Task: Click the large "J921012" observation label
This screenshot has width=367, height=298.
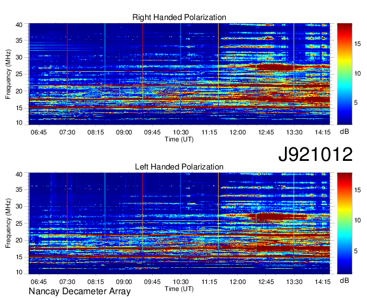Action: [x=315, y=154]
